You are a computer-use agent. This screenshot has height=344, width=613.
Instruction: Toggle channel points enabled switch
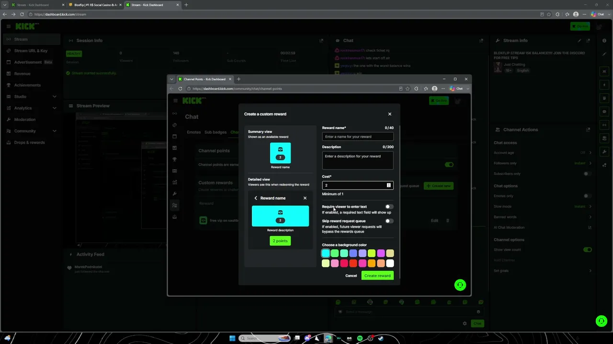(449, 165)
